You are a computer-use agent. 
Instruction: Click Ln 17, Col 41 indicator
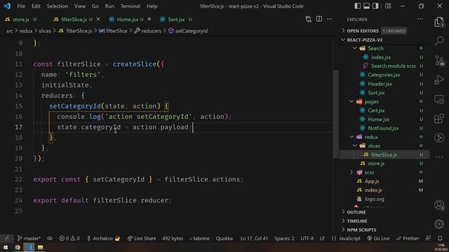point(254,238)
